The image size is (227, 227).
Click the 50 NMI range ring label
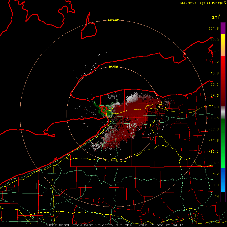tap(113, 67)
